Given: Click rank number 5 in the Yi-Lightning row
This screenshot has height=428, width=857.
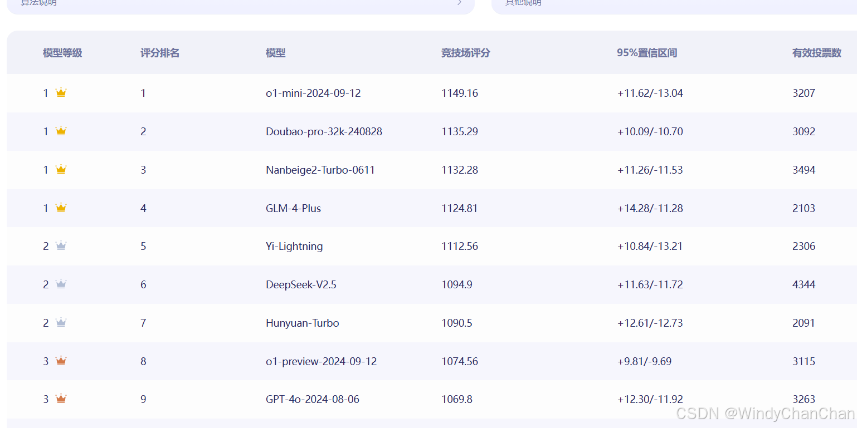Looking at the screenshot, I should 143,246.
